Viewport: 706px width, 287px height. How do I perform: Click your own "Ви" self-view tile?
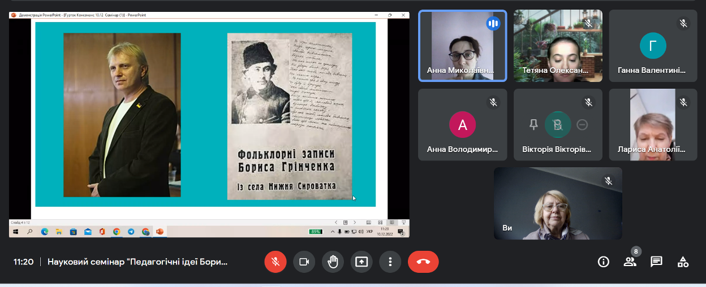(557, 203)
